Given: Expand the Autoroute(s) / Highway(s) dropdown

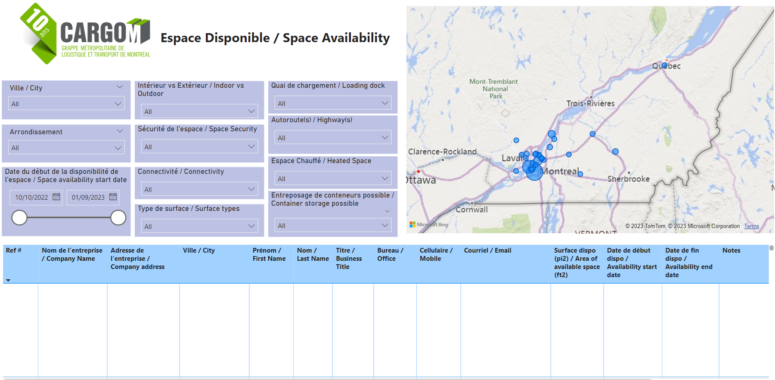Looking at the screenshot, I should pyautogui.click(x=332, y=138).
